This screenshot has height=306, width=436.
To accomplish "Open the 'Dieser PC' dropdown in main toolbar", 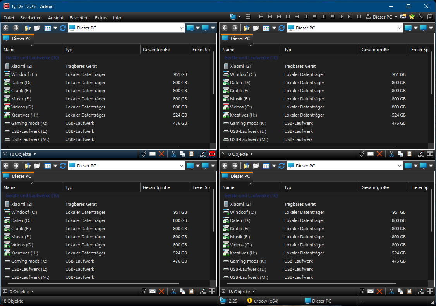I will 396,17.
